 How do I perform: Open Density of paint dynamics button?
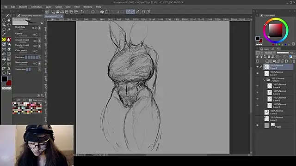click(x=40, y=46)
